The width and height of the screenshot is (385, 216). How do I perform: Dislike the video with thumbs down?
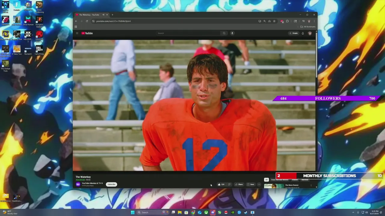[x=229, y=184]
